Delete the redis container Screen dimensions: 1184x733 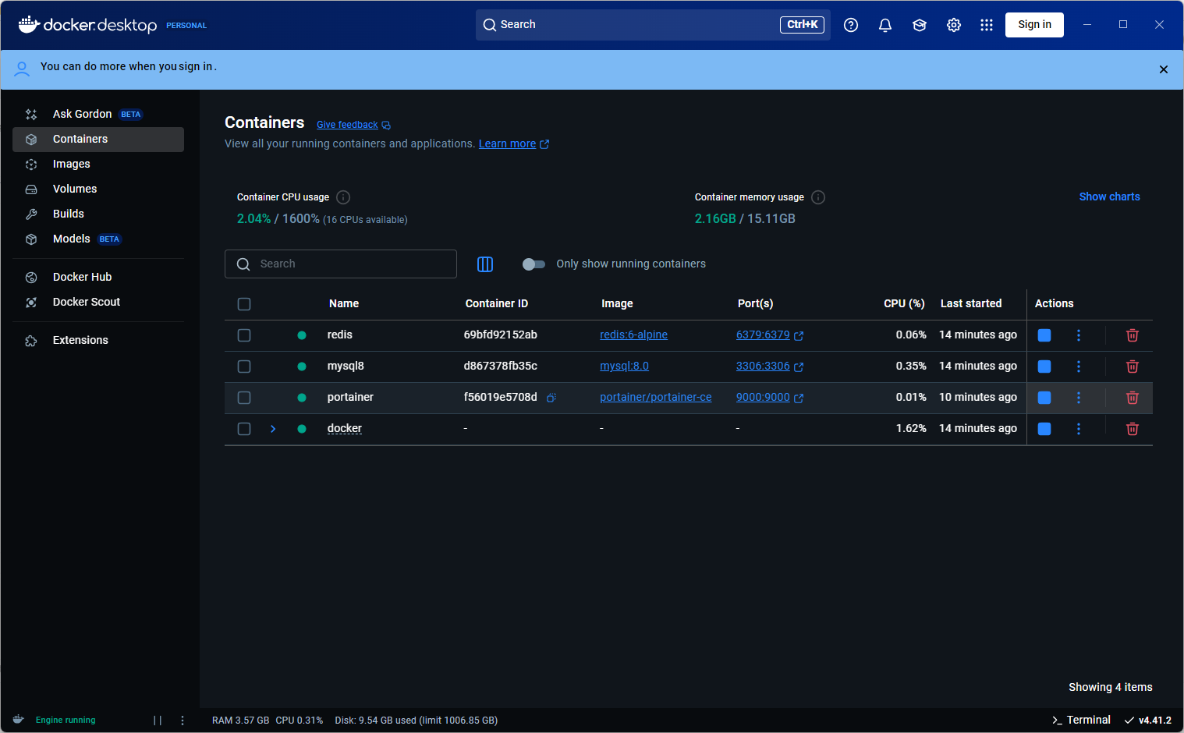pos(1133,335)
